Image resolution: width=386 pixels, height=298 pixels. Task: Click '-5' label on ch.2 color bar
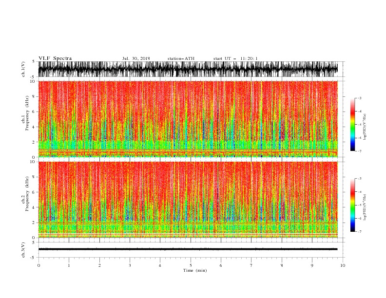tap(360, 205)
